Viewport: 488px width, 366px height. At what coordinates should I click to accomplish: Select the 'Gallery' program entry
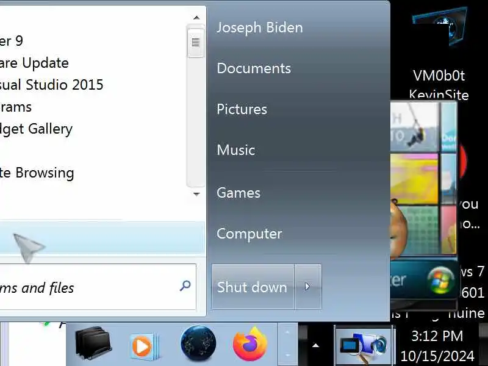pyautogui.click(x=36, y=129)
